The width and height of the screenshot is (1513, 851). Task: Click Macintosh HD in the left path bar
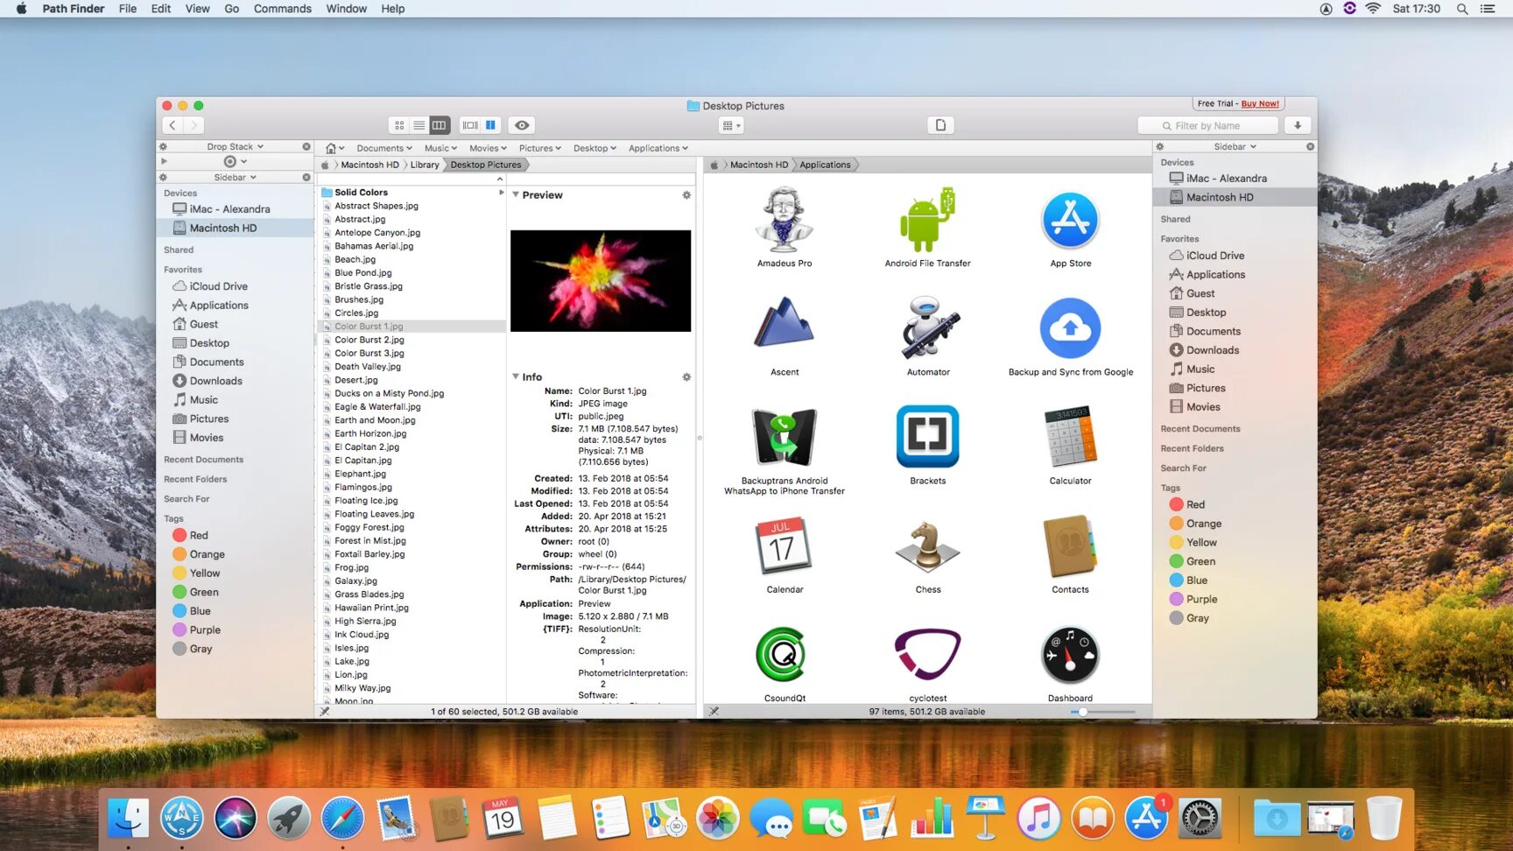coord(369,165)
